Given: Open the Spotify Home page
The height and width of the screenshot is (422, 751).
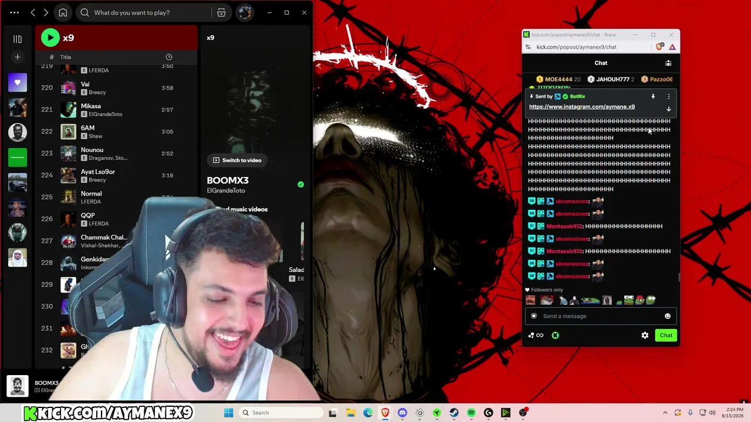Looking at the screenshot, I should (x=63, y=12).
